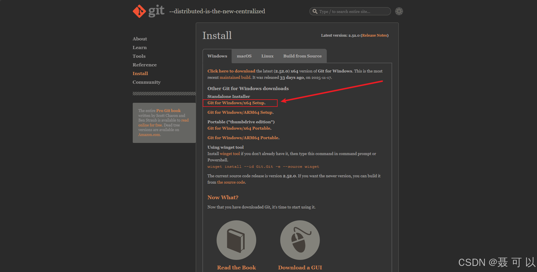
Task: Switch to the Windows tab
Action: pyautogui.click(x=217, y=56)
